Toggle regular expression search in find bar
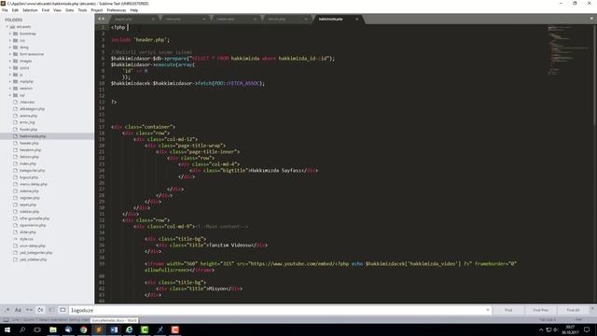597x336 pixels. pos(7,310)
